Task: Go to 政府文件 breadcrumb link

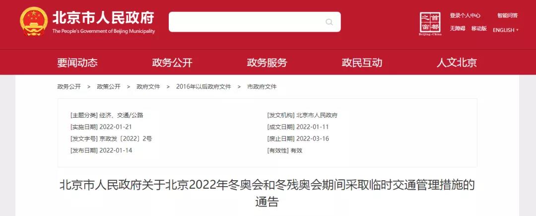Action: tap(148, 87)
